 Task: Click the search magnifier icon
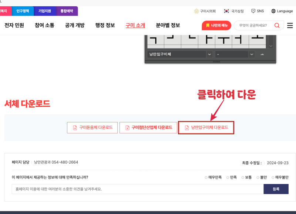[277, 25]
